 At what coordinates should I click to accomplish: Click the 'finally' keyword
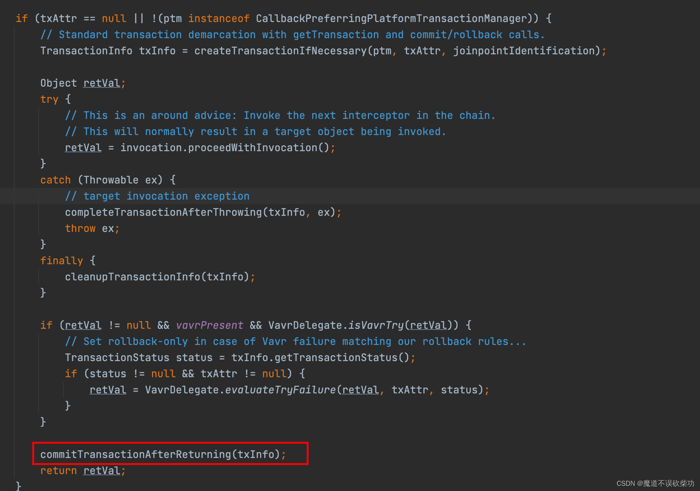[62, 261]
